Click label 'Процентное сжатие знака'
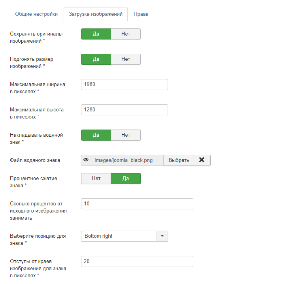This screenshot has height=284, width=287. coord(34,182)
